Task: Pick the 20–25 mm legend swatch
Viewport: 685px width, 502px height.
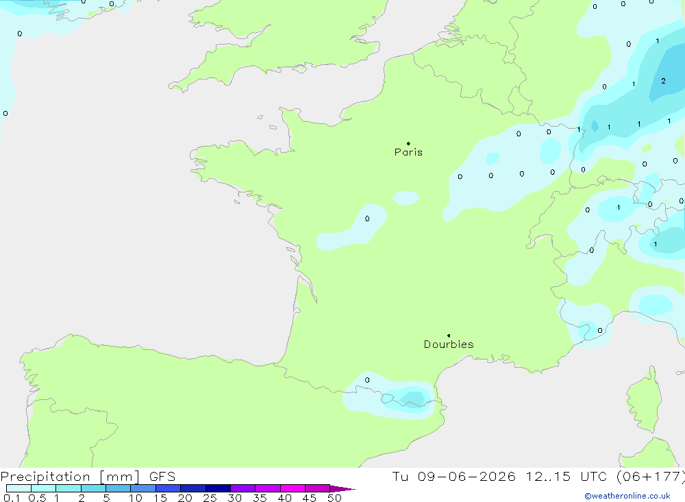Action: (x=193, y=488)
